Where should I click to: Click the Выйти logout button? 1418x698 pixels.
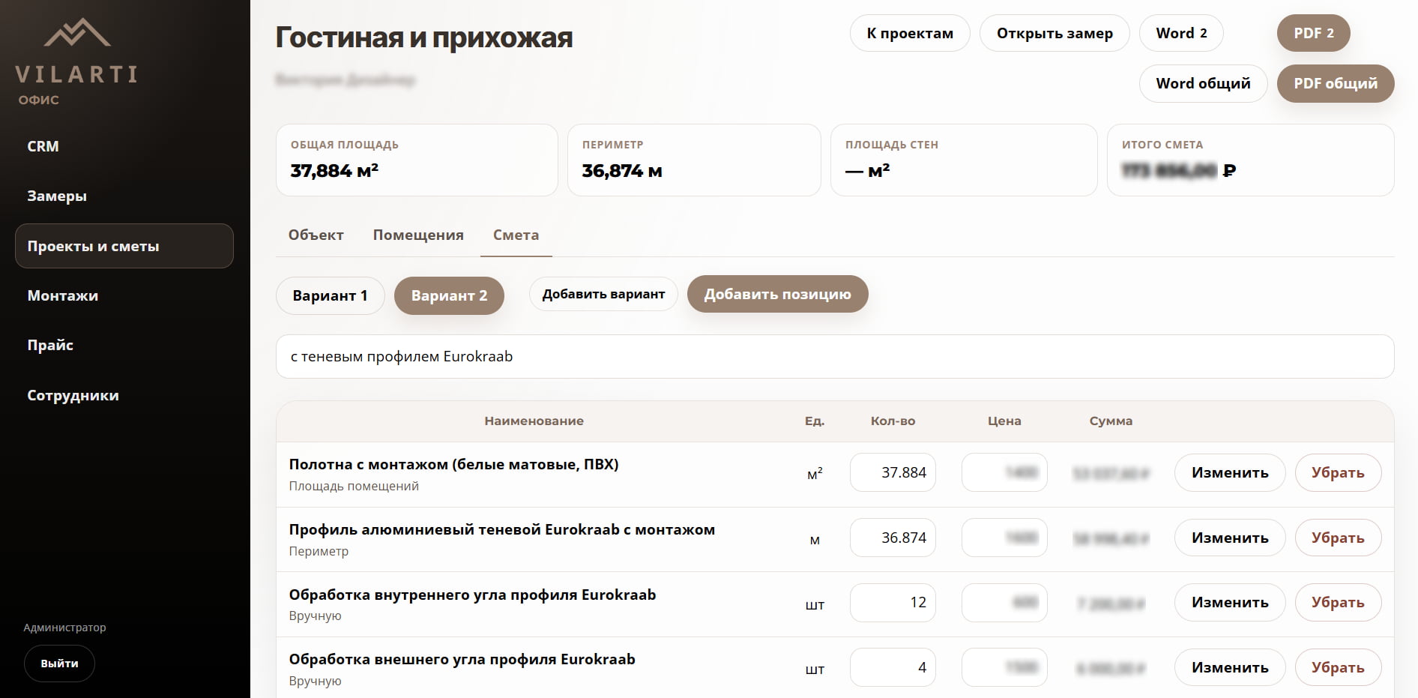pyautogui.click(x=59, y=664)
